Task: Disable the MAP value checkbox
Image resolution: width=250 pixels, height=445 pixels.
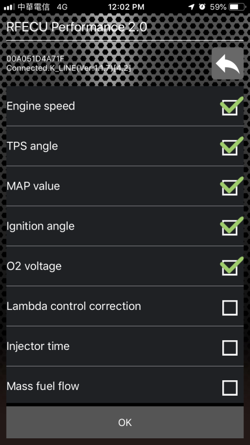Action: 230,188
